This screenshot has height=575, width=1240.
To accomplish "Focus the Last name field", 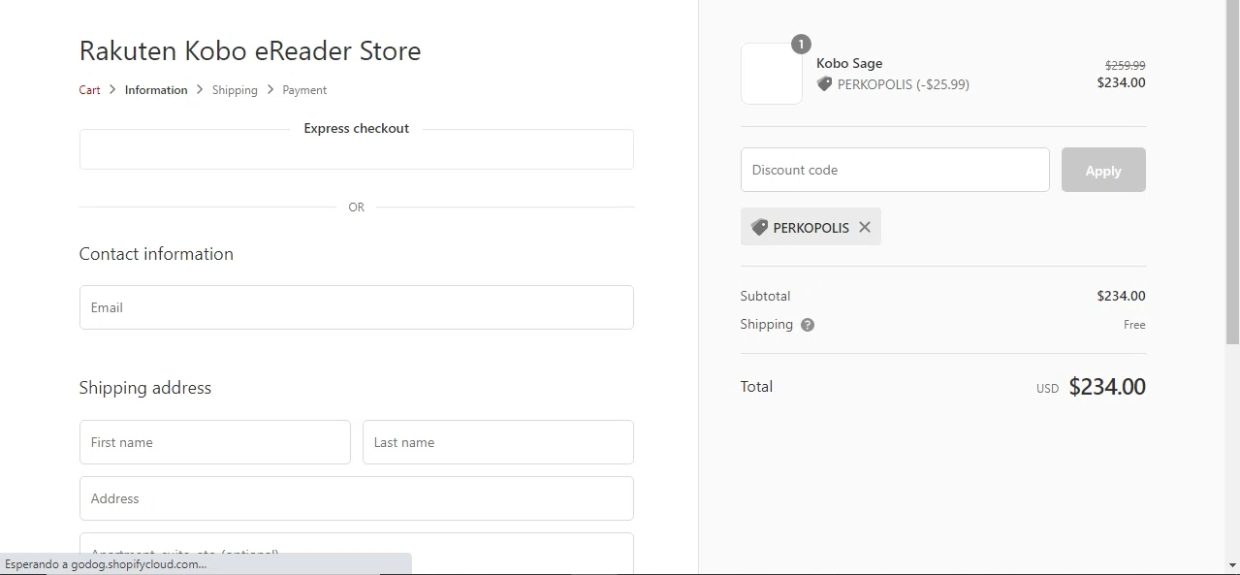I will tap(498, 442).
